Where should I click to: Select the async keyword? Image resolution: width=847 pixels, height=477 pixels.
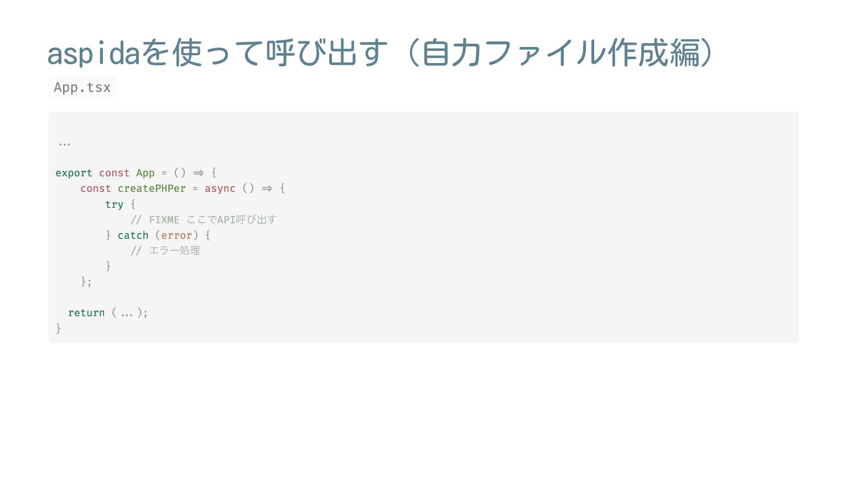coord(220,189)
